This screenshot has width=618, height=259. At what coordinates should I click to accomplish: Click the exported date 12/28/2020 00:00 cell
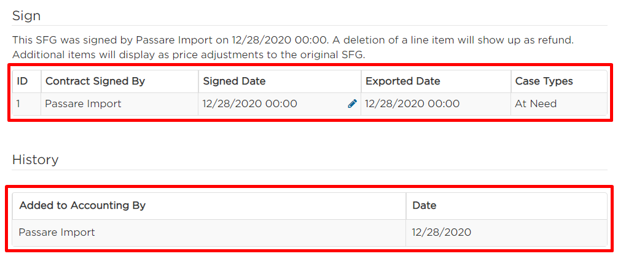(436, 104)
